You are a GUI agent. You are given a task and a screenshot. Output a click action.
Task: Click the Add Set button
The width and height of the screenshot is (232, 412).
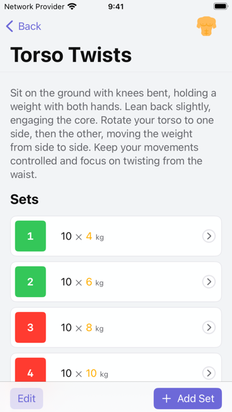pos(188,398)
